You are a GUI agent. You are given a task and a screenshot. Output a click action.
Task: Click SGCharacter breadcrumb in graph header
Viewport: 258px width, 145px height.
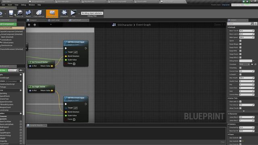pos(125,25)
